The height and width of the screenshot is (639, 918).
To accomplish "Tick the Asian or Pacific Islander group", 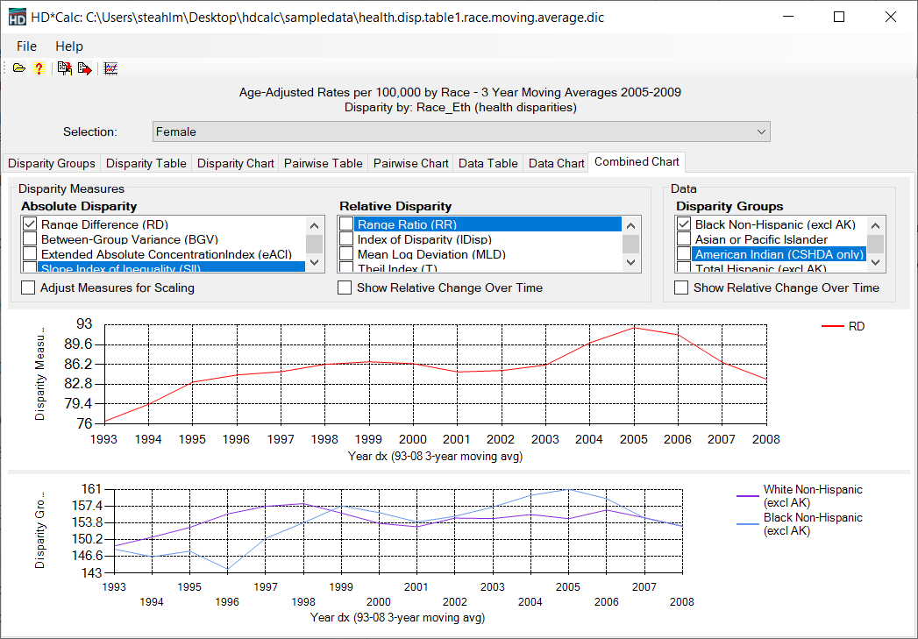I will coord(684,239).
